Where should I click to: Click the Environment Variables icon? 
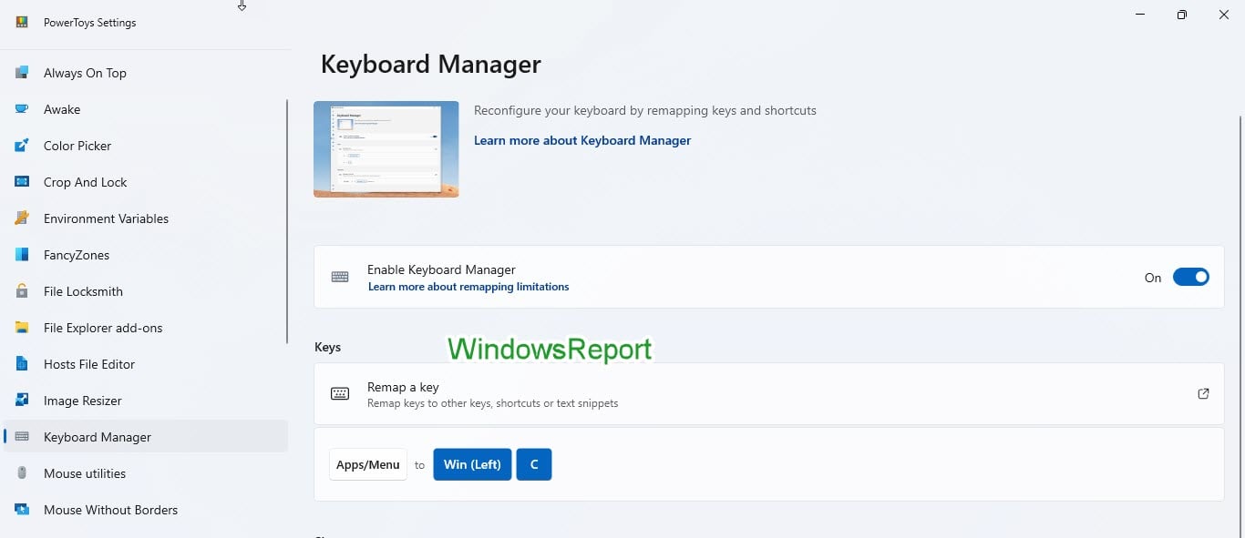pyautogui.click(x=22, y=218)
